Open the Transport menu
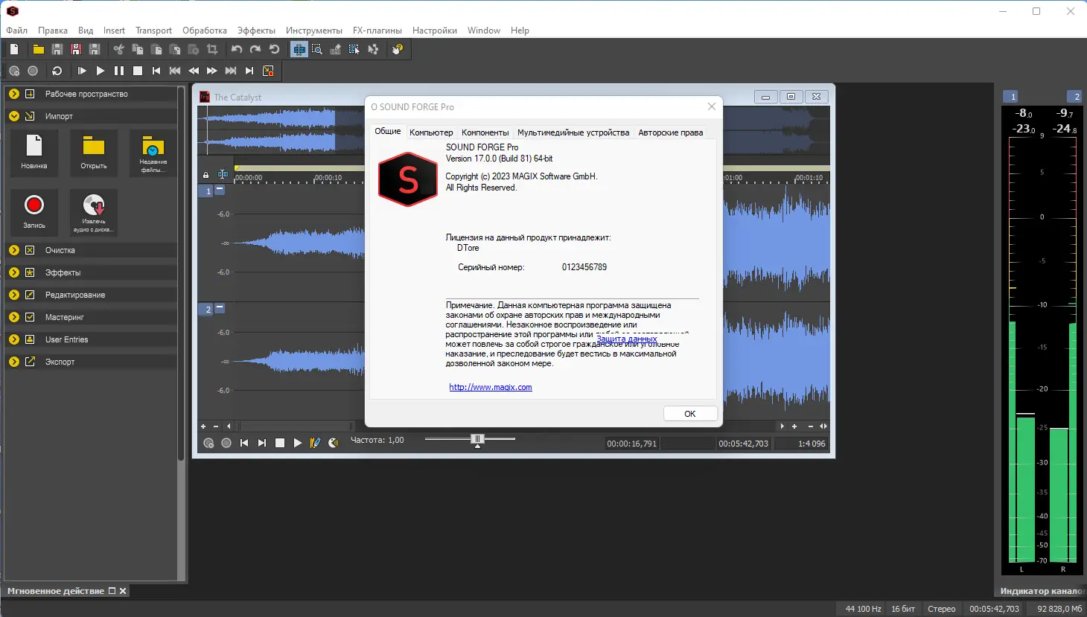 click(x=153, y=31)
